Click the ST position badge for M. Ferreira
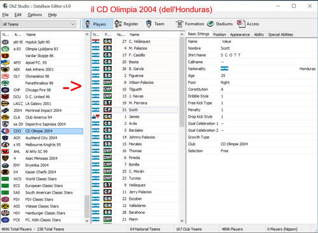 click(107, 103)
